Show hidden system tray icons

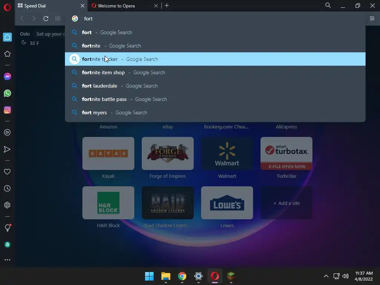[x=326, y=276]
